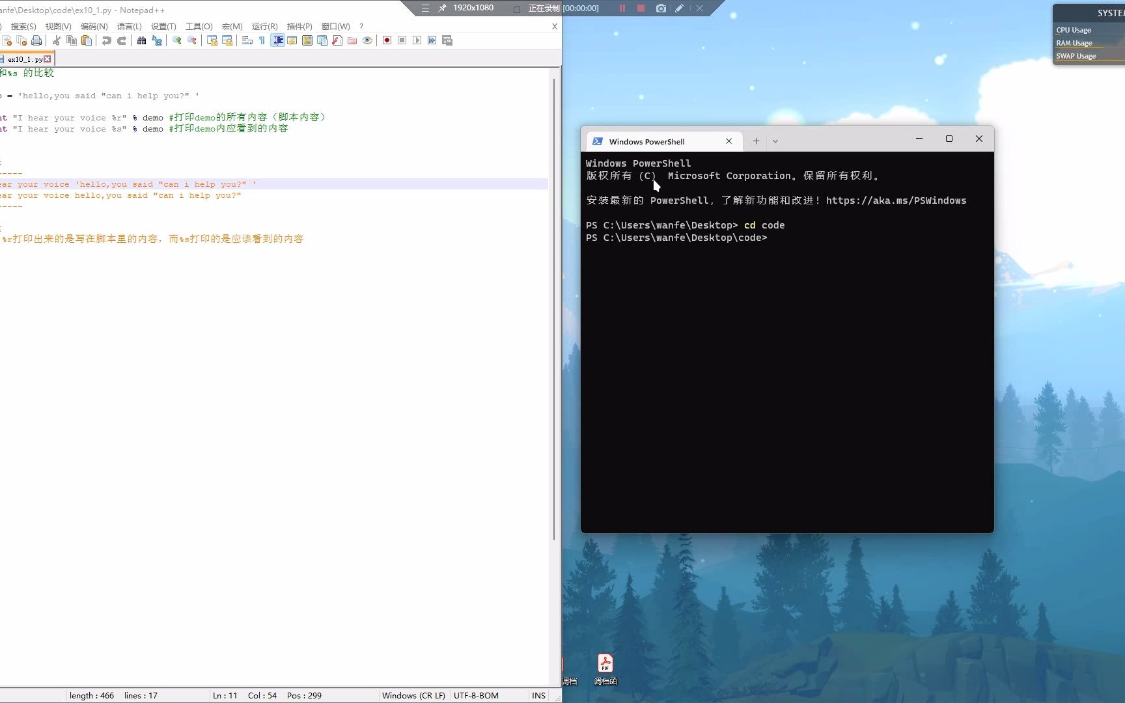This screenshot has width=1125, height=703.
Task: Click the INS insert mode indicator
Action: point(538,695)
